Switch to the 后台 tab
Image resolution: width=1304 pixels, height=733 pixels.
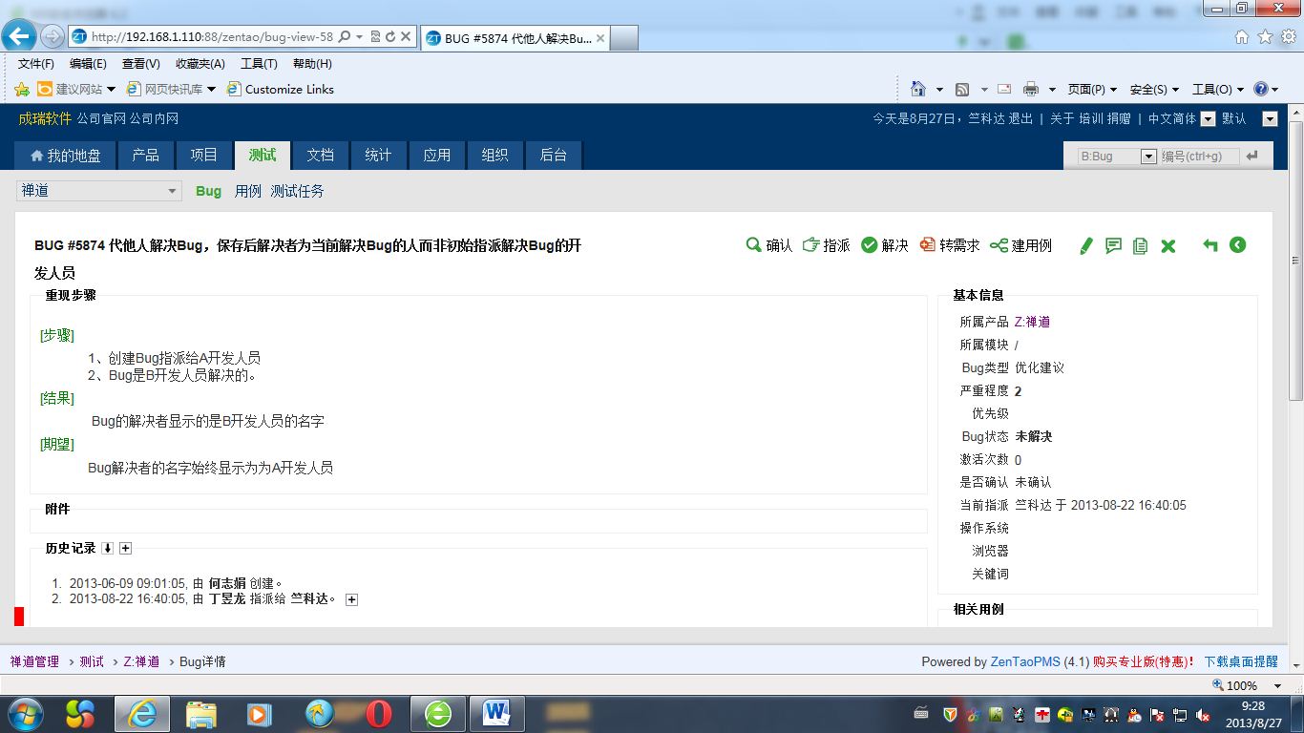pyautogui.click(x=554, y=156)
